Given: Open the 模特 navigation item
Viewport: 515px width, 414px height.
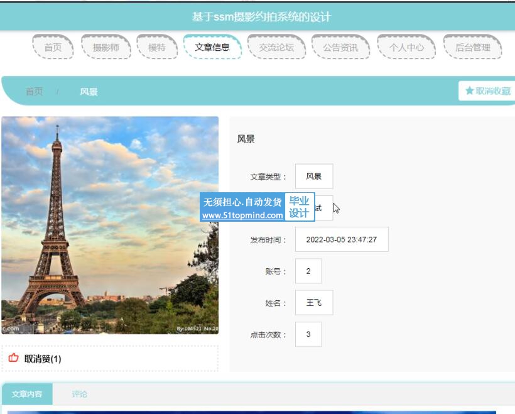Looking at the screenshot, I should pyautogui.click(x=157, y=47).
